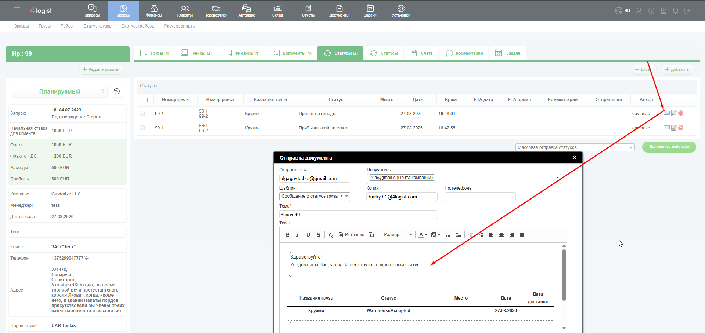Tick the checkbox for second status row

143,128
